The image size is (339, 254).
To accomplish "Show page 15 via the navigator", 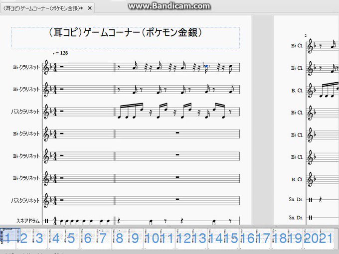I will point(231,239).
